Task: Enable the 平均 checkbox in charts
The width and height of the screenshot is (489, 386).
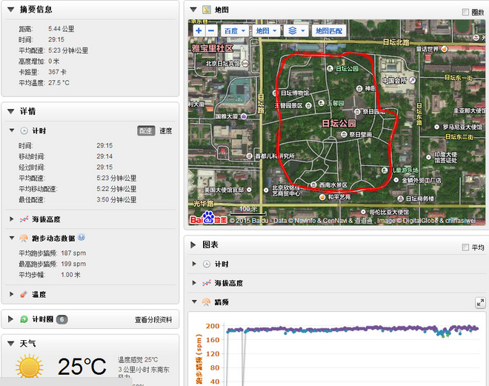Action: coord(465,247)
